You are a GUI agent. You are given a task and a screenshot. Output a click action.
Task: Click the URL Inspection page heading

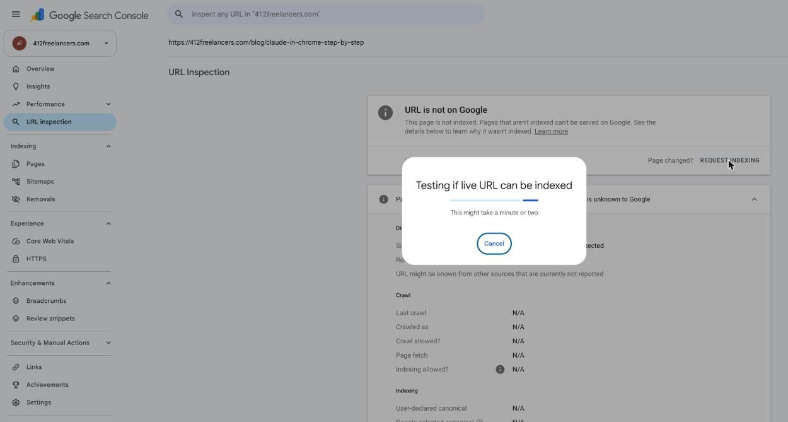[199, 72]
